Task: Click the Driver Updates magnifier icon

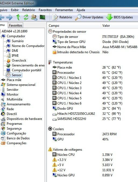Action: click(78, 17)
